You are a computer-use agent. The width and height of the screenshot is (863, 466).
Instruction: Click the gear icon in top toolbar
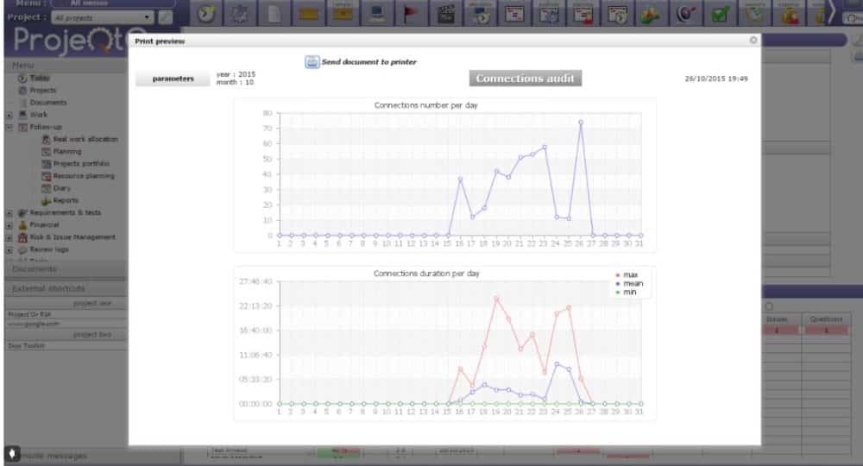click(x=240, y=14)
